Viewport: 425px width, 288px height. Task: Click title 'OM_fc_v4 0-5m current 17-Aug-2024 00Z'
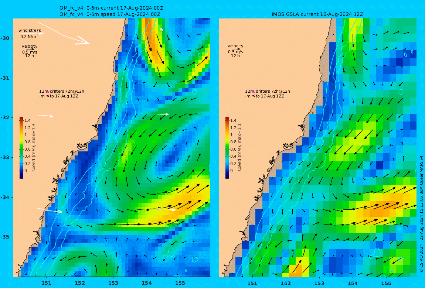(111, 8)
